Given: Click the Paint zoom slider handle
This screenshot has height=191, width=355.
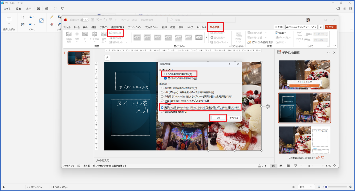Looking at the screenshot, I should tap(326, 187).
